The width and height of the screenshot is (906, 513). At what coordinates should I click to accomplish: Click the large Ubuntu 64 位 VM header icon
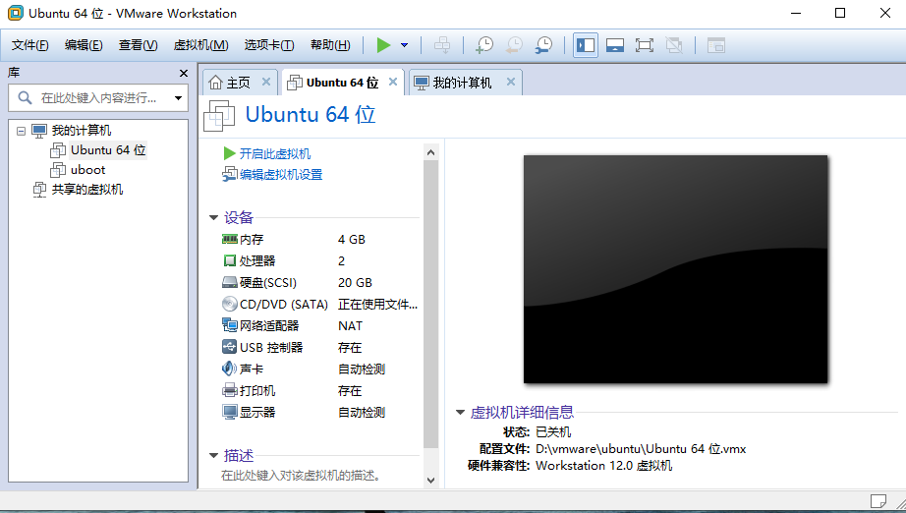[219, 116]
